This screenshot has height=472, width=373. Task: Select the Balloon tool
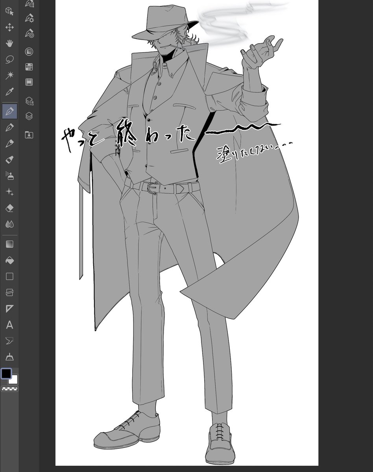9,341
